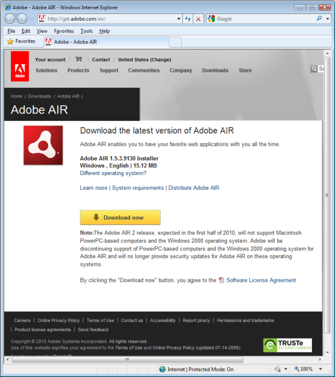335x377 pixels.
Task: Click the horizontal scrollbar thumb
Action: [127, 359]
